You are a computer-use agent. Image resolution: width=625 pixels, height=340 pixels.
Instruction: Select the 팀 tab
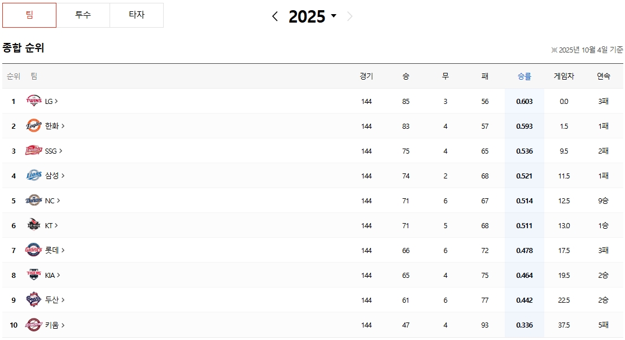(29, 15)
